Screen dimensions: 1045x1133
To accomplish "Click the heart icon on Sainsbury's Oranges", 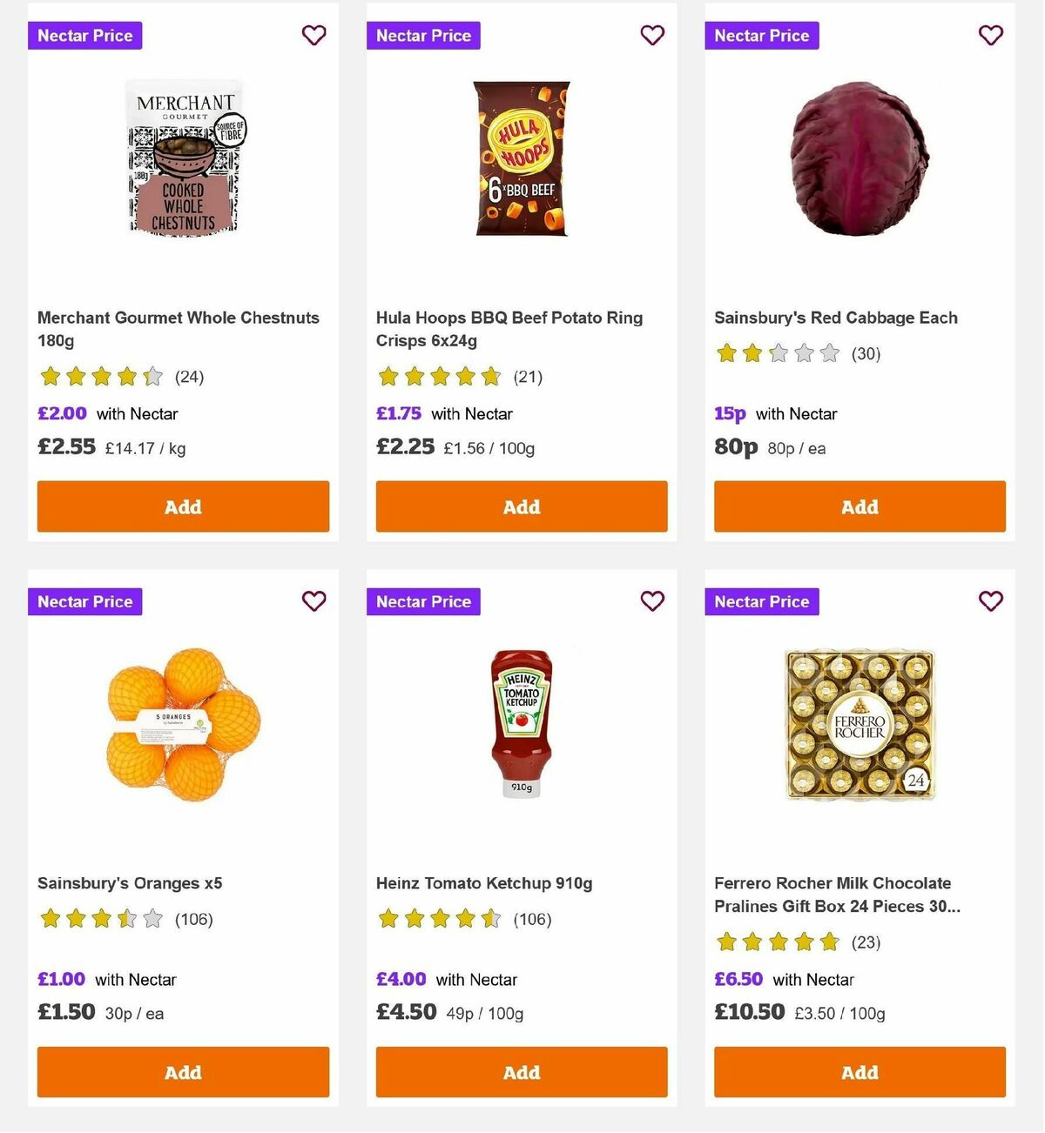I will pos(313,600).
